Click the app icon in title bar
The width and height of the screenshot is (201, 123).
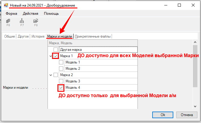[x=6, y=5]
